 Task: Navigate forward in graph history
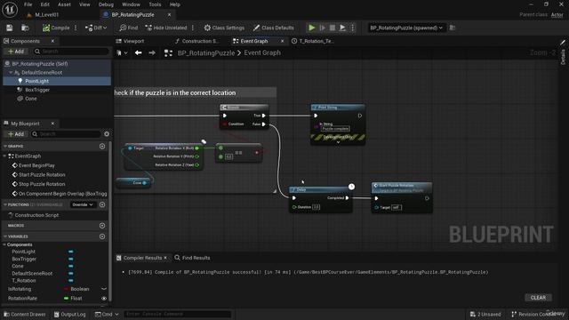pos(152,53)
